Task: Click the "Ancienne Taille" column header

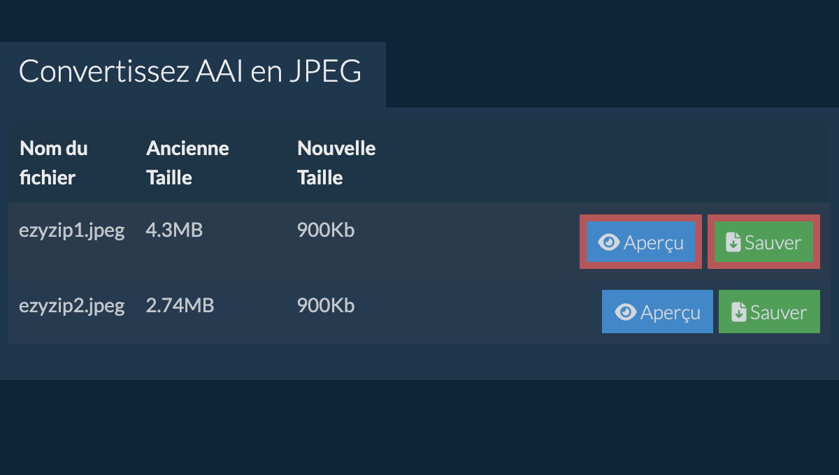Action: click(187, 163)
